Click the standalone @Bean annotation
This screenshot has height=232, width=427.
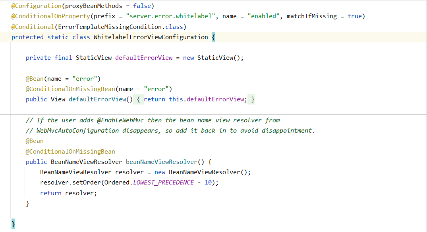pyautogui.click(x=35, y=141)
